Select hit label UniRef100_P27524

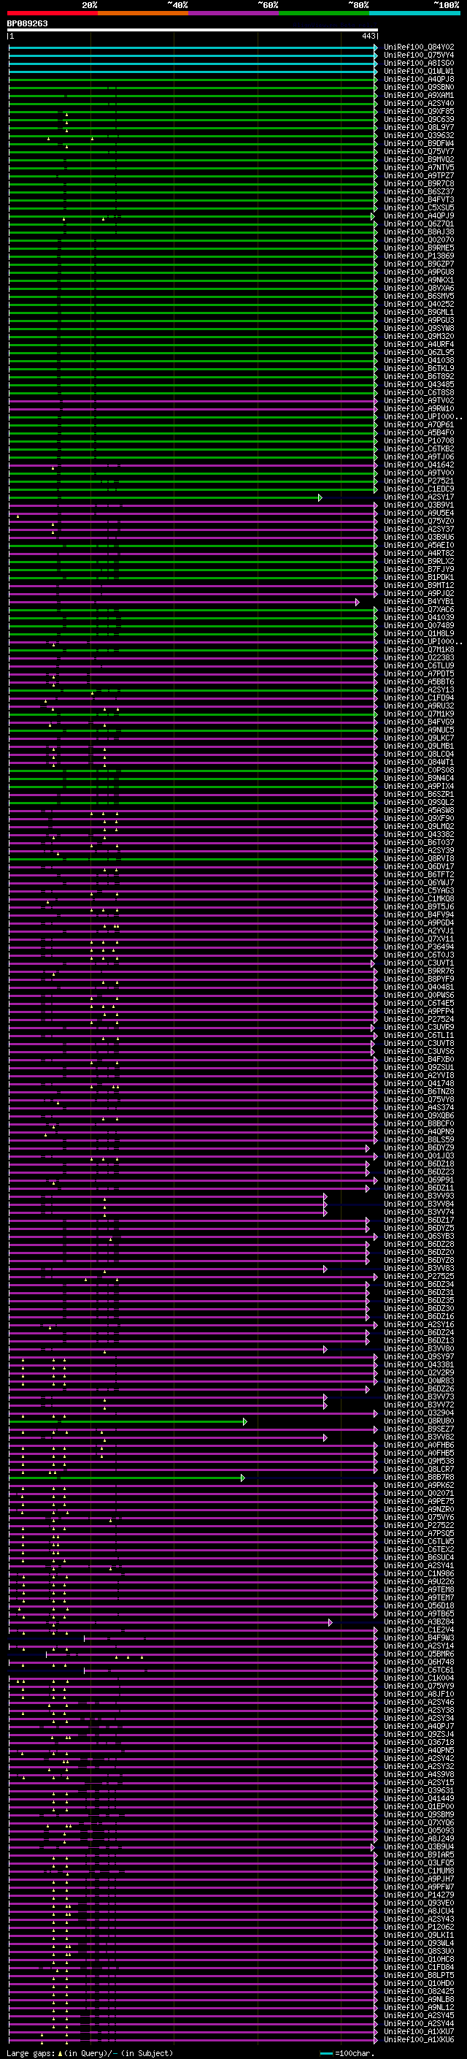[419, 1019]
